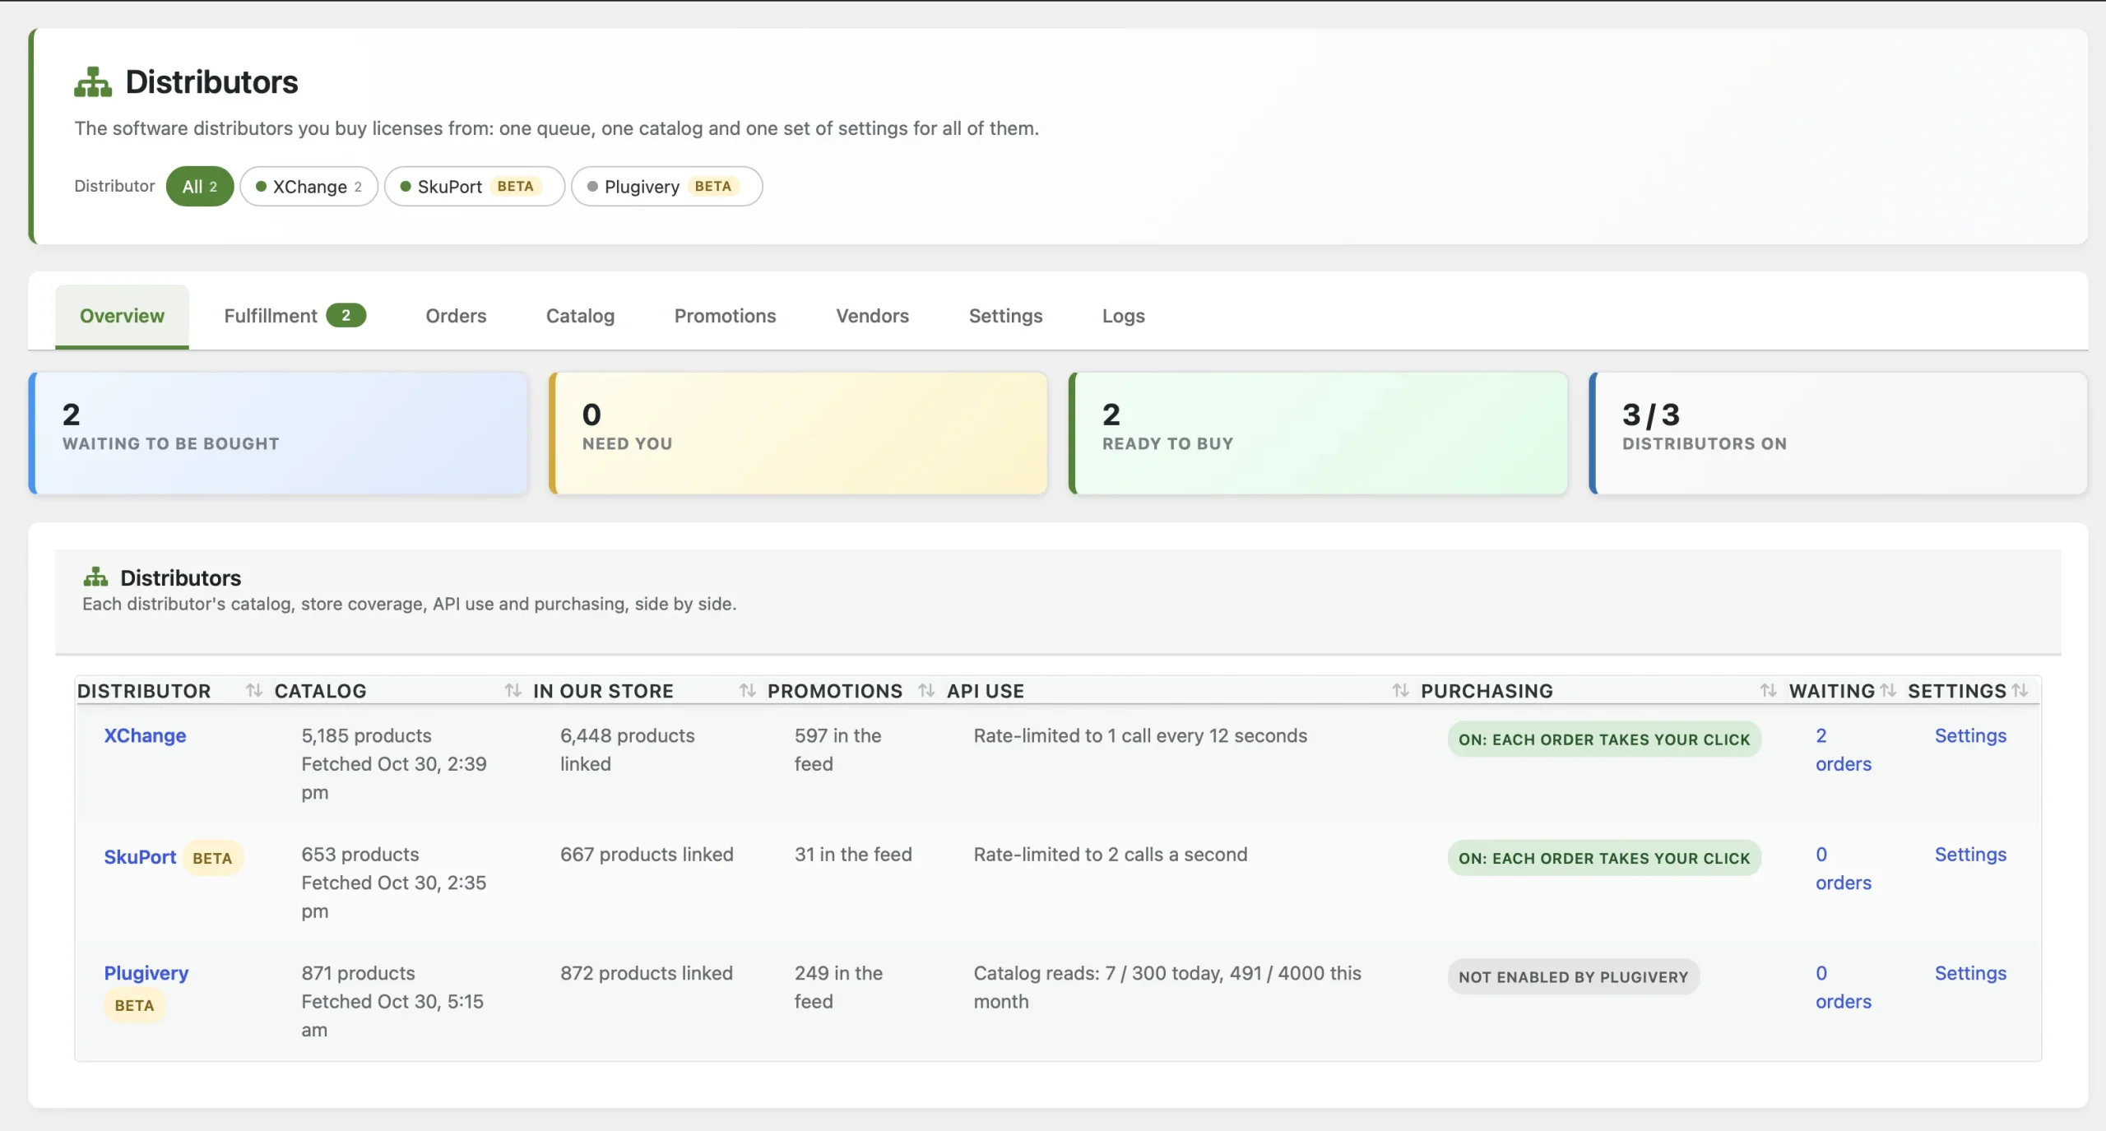The height and width of the screenshot is (1131, 2106).
Task: Go to the Catalog tab
Action: pos(580,316)
